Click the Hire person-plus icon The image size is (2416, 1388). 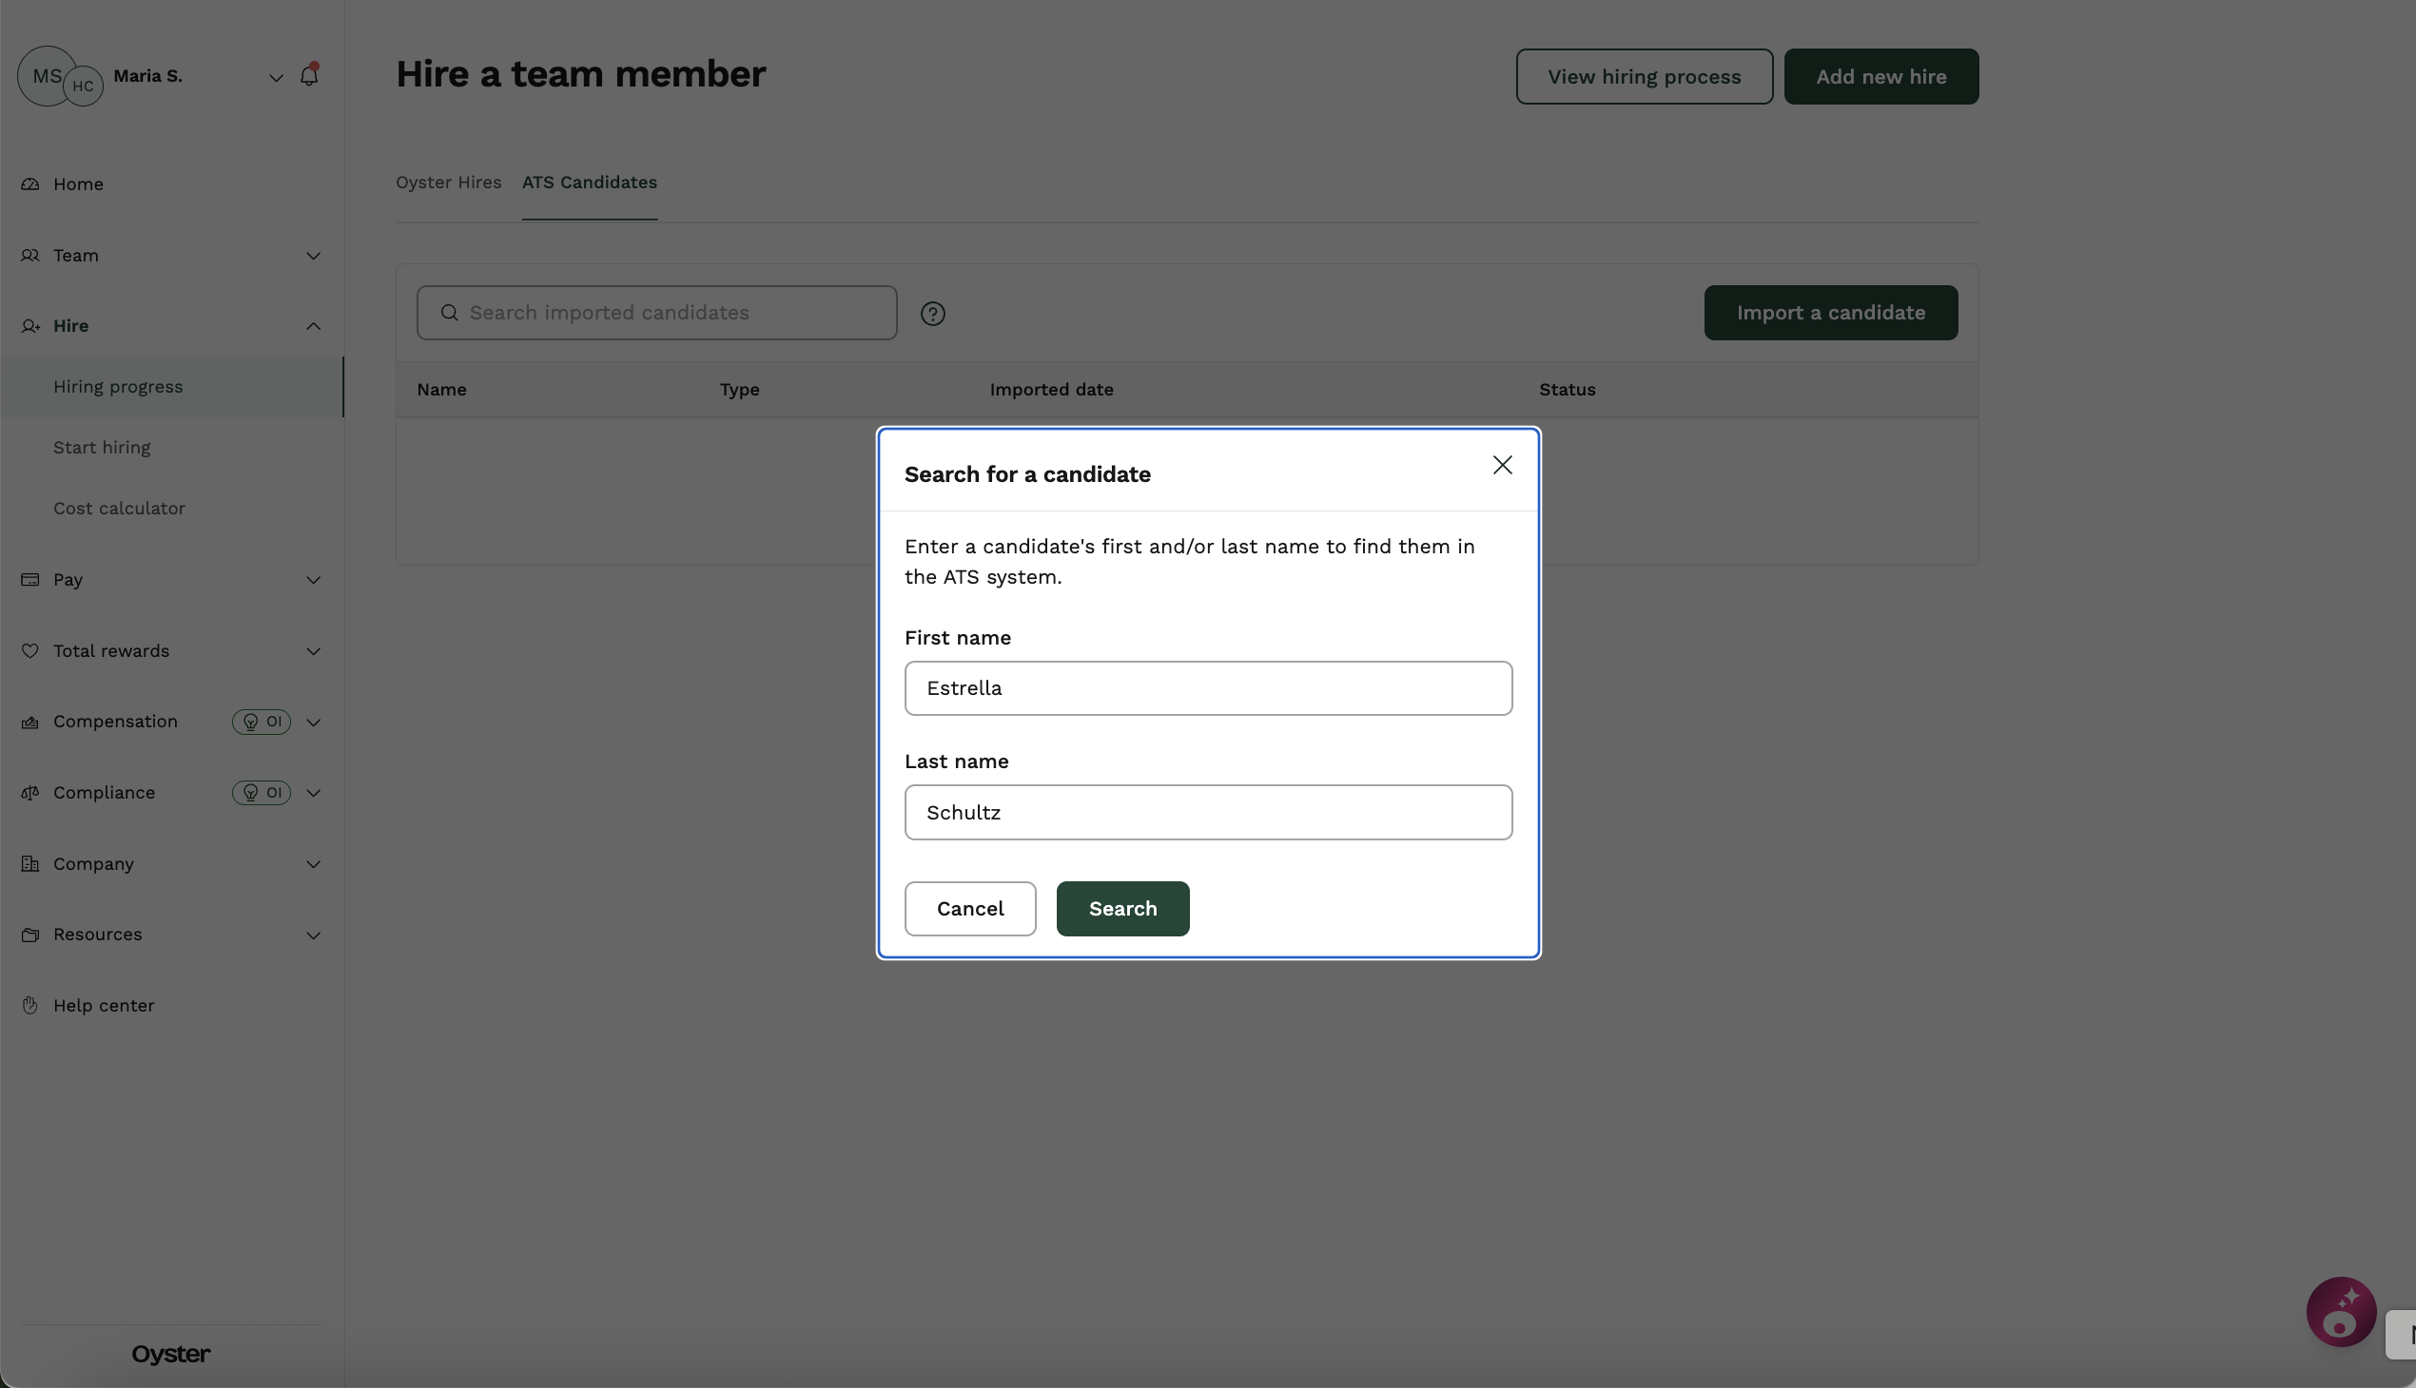point(30,326)
